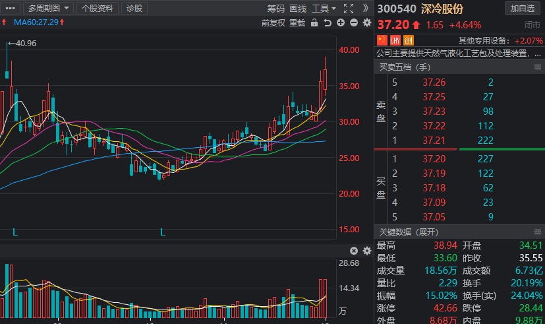545x324 pixels.
Task: Toggle the 筹码 chip distribution view
Action: (276, 9)
